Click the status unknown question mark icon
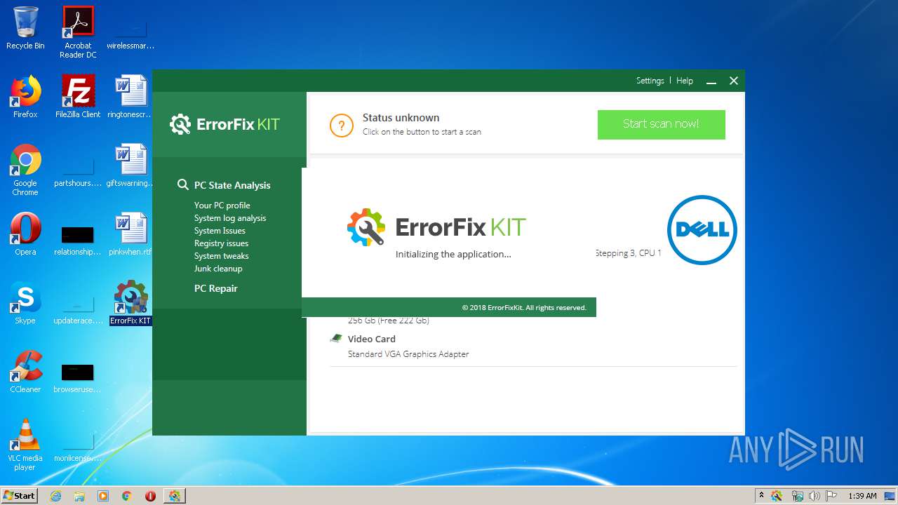 (x=341, y=126)
